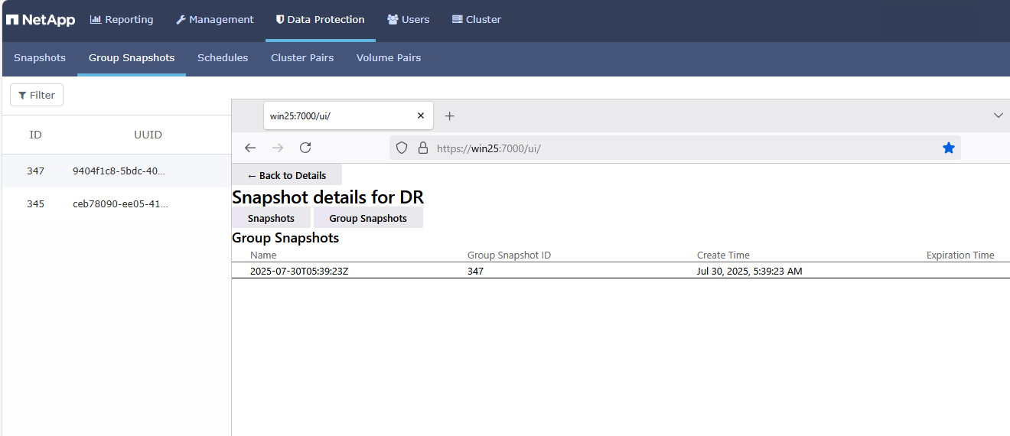Select the Group Snapshots sub-tab in NetApp
Screen dimensions: 1010x436
(132, 58)
